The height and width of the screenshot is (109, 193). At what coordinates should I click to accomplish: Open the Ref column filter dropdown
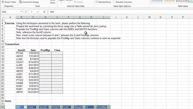pyautogui.click(x=25, y=107)
